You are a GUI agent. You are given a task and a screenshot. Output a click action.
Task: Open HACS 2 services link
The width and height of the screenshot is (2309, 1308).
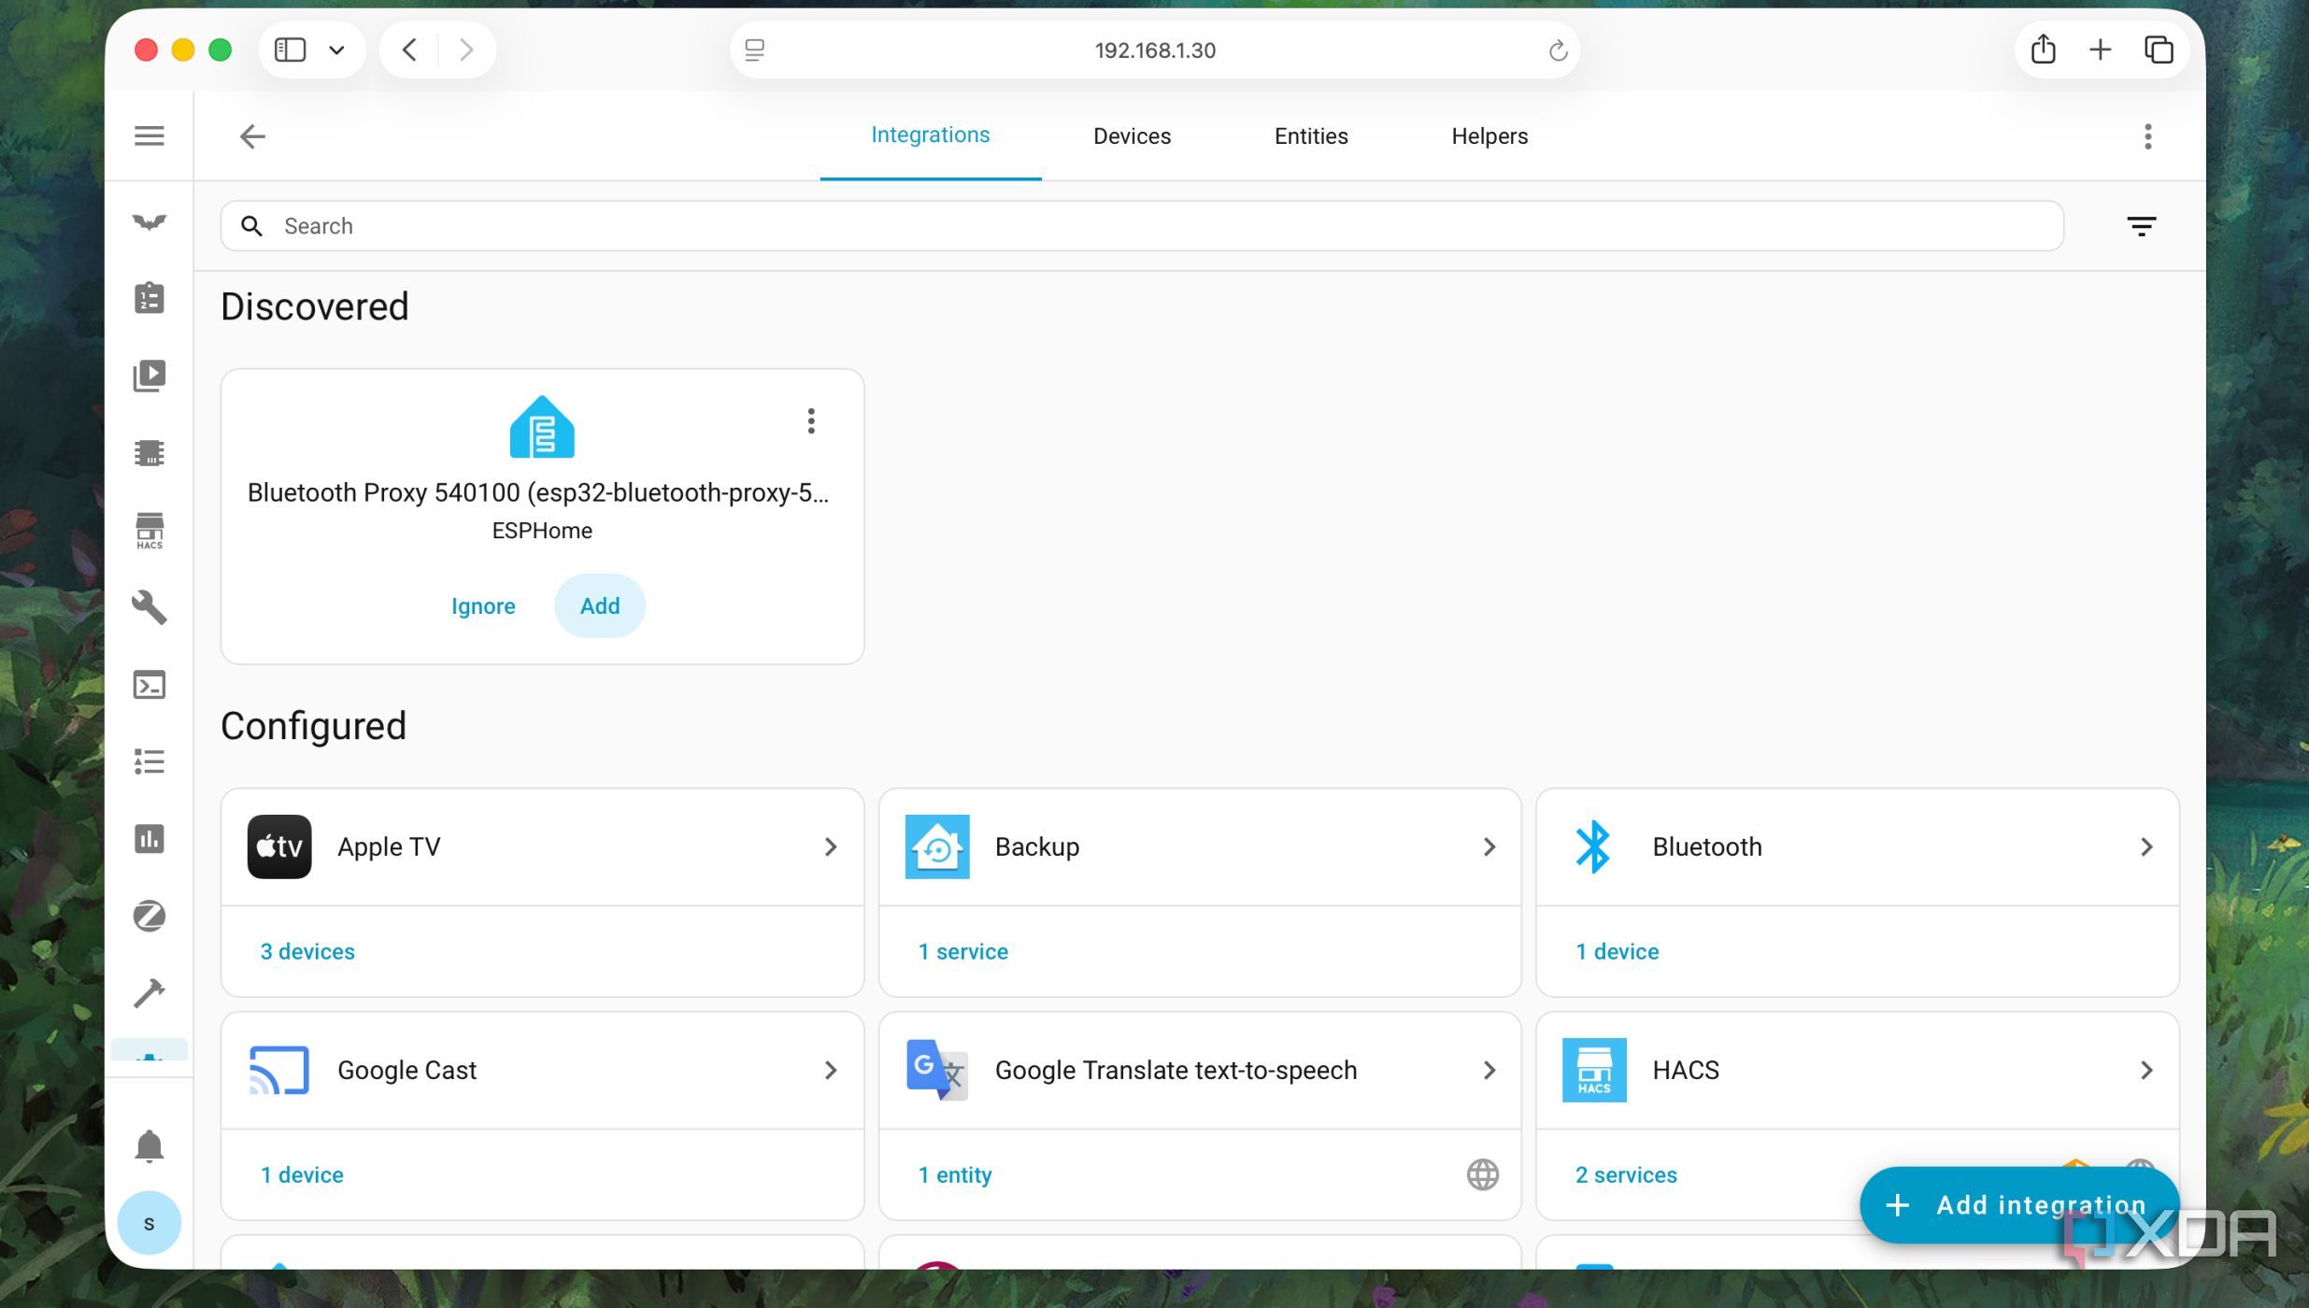1626,1174
